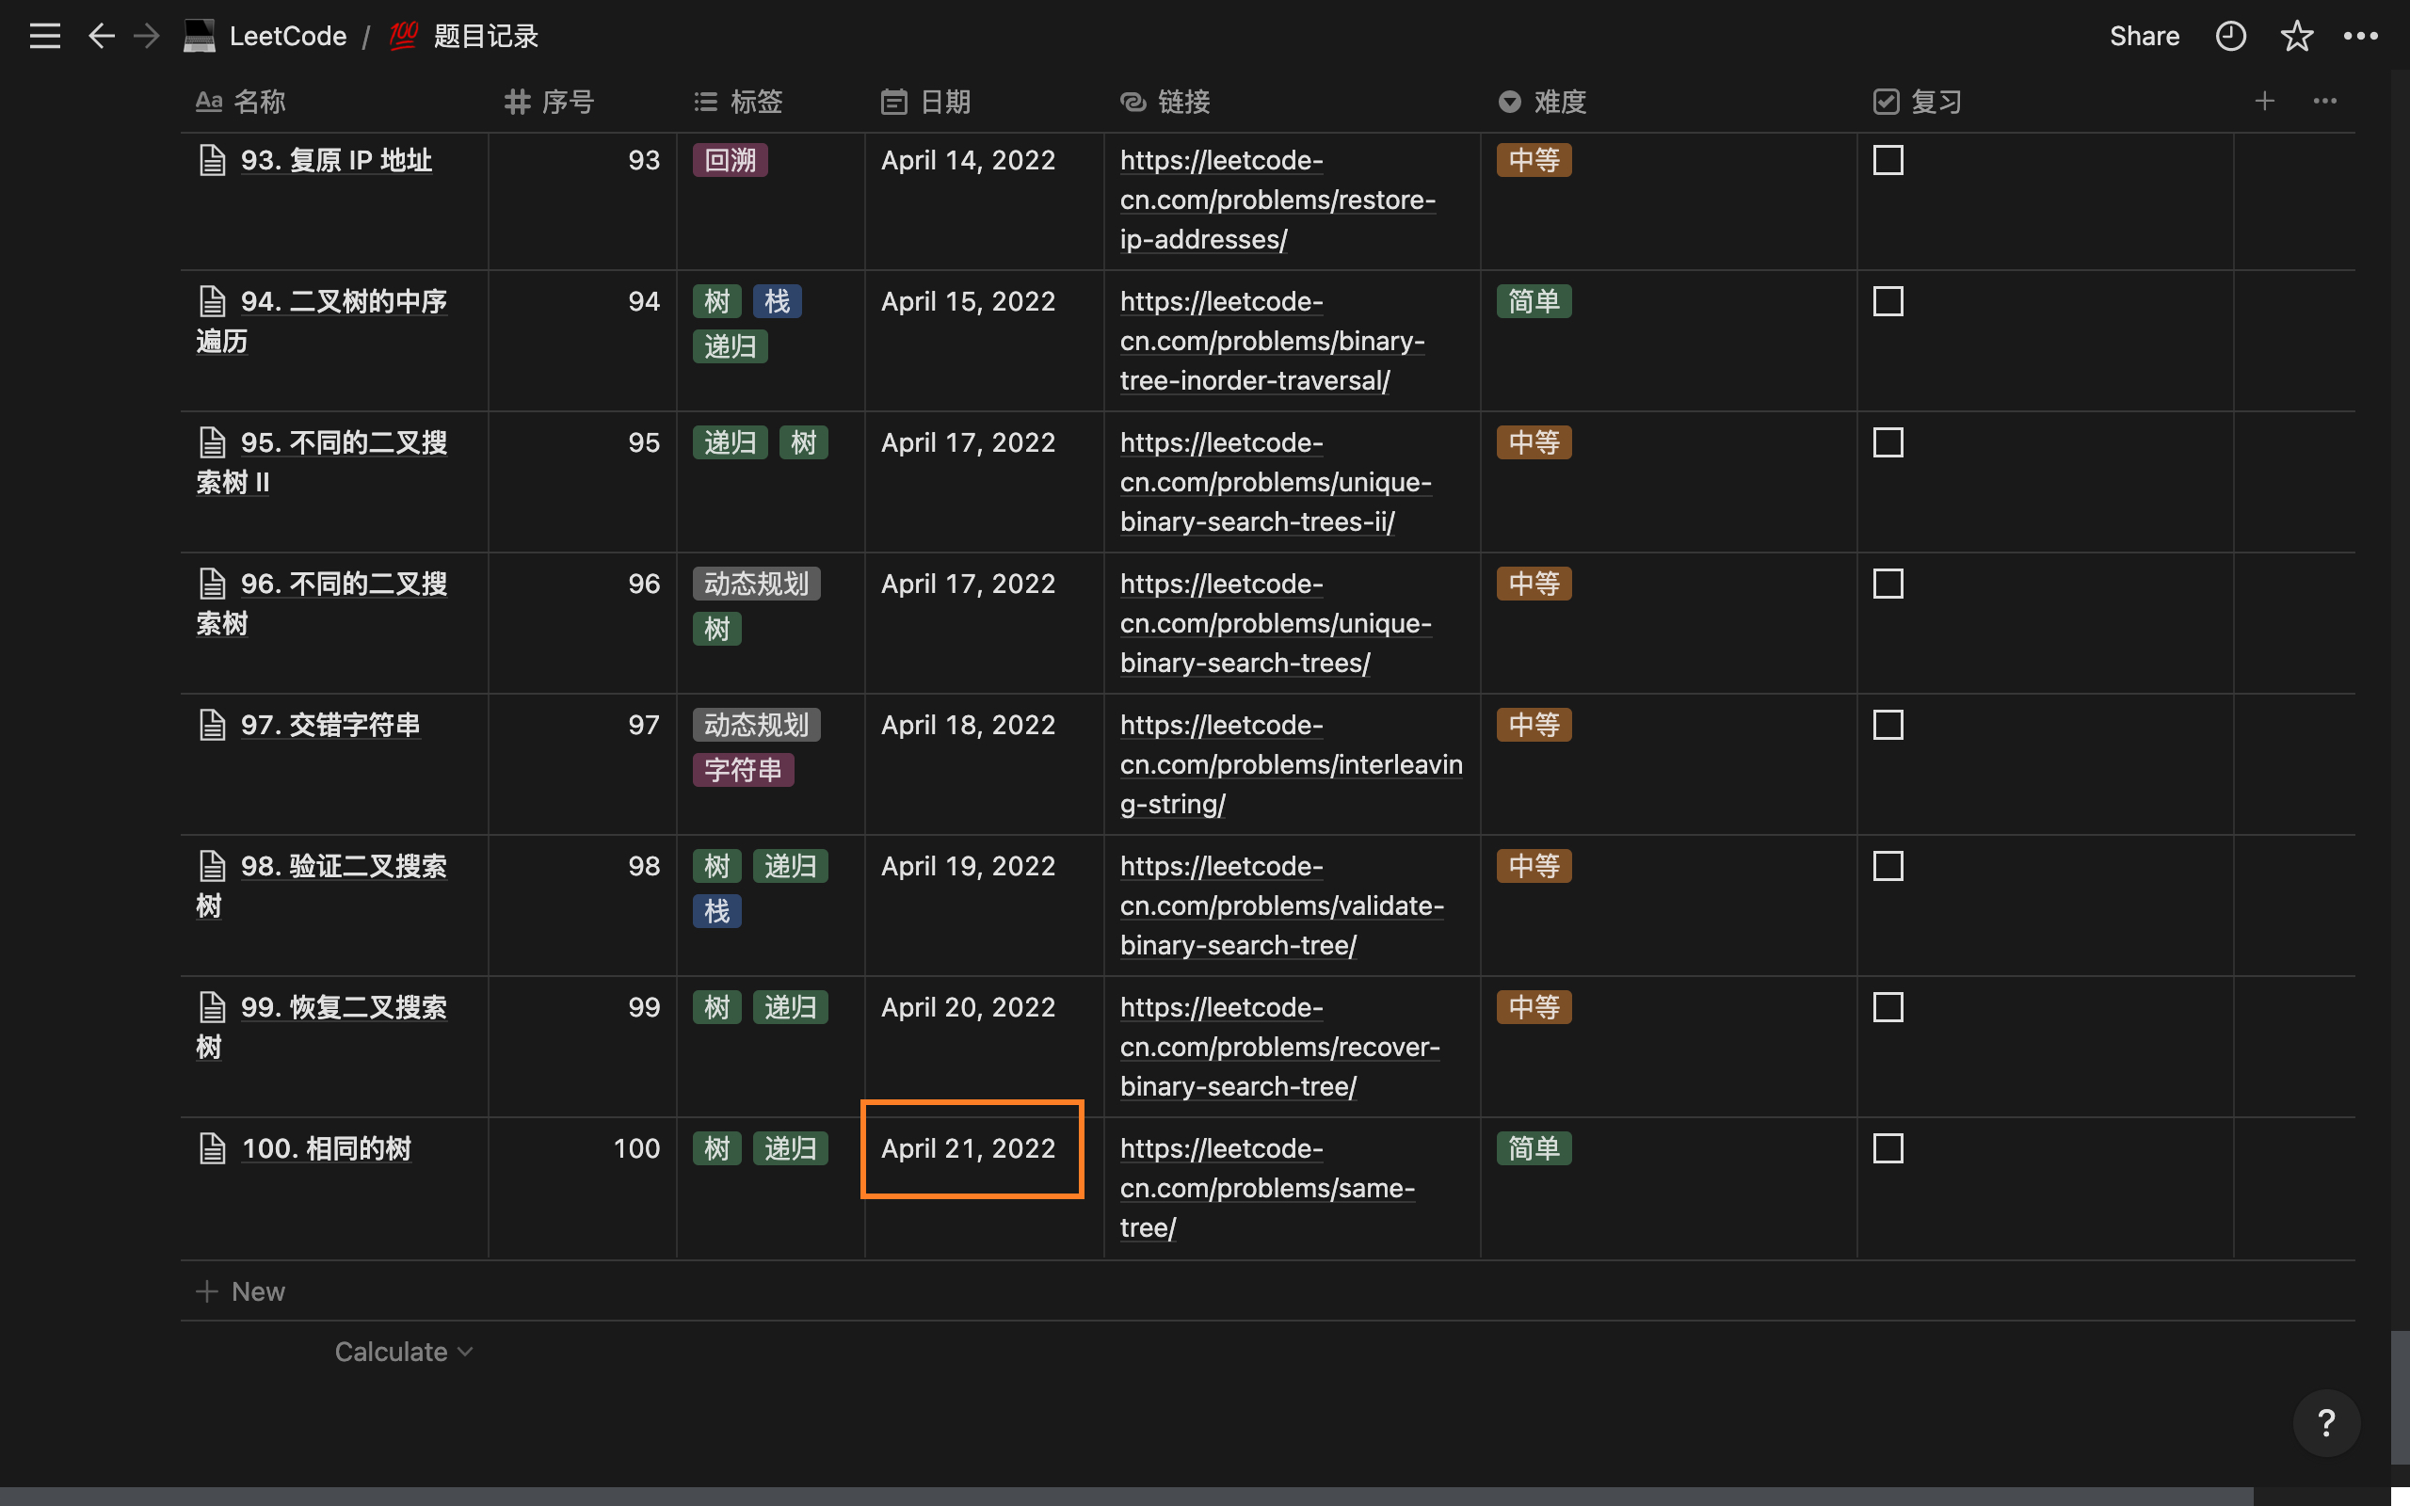2410x1506 pixels.
Task: Click the 中等 difficulty tag in row 99
Action: [x=1534, y=1007]
